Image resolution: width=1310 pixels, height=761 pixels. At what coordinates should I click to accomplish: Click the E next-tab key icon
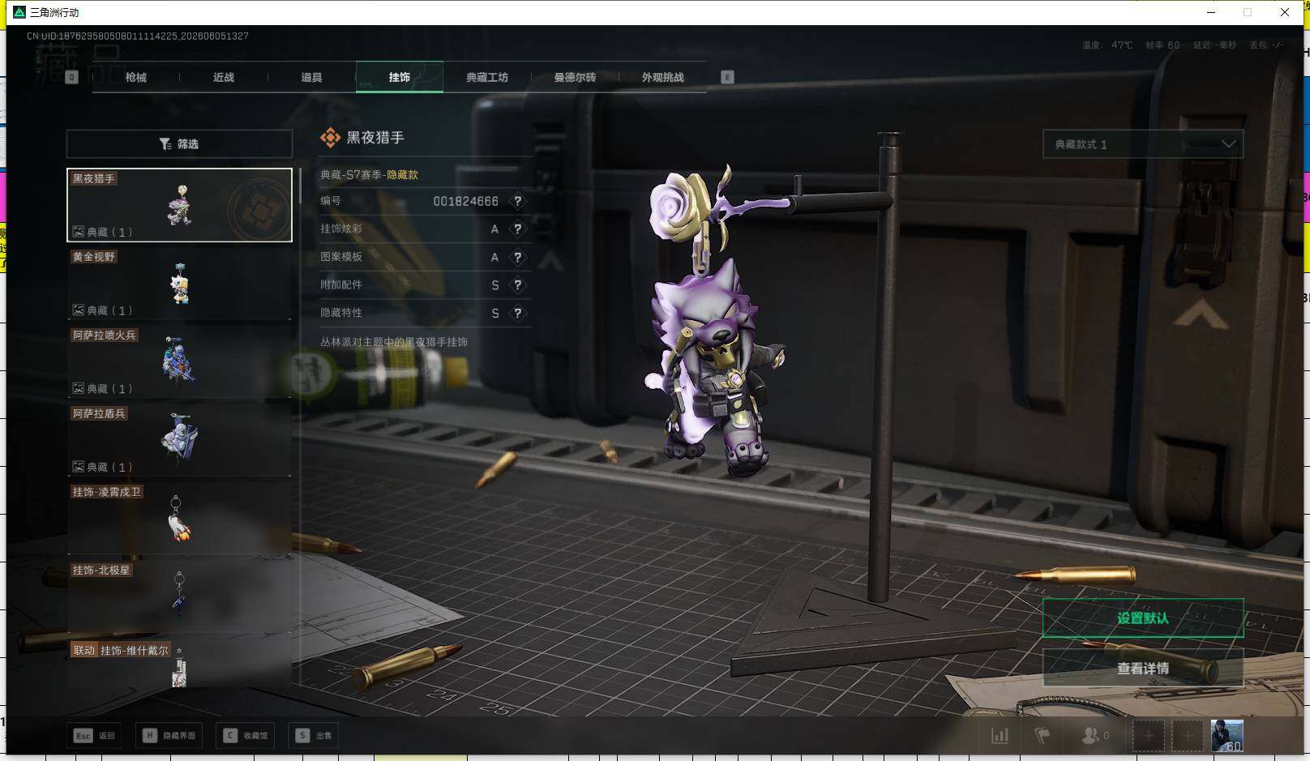[727, 77]
